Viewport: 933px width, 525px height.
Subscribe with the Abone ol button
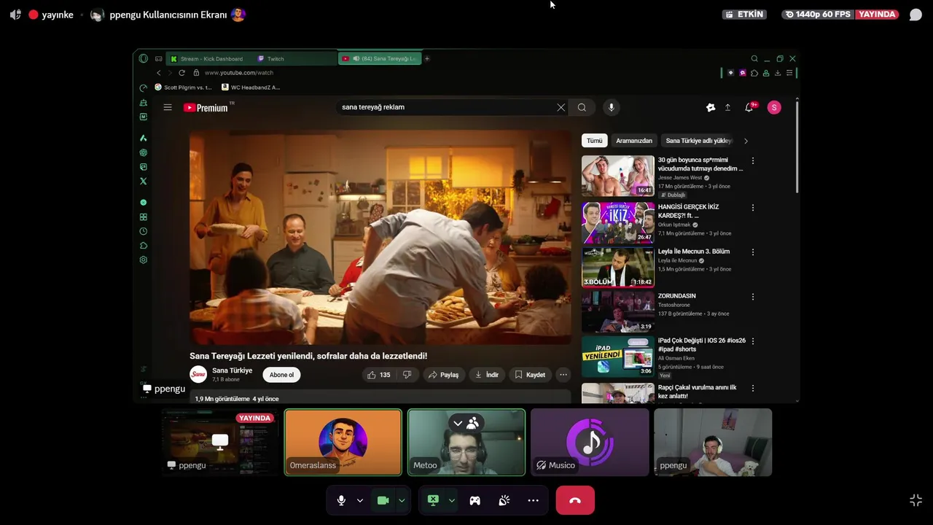point(281,375)
